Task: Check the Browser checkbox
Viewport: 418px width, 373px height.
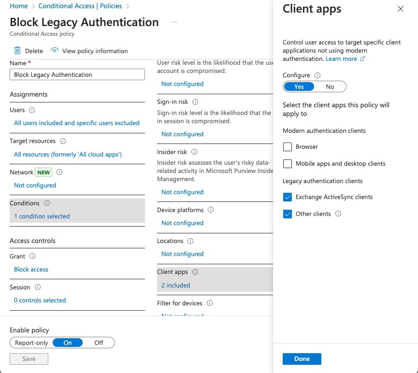Action: coord(288,147)
